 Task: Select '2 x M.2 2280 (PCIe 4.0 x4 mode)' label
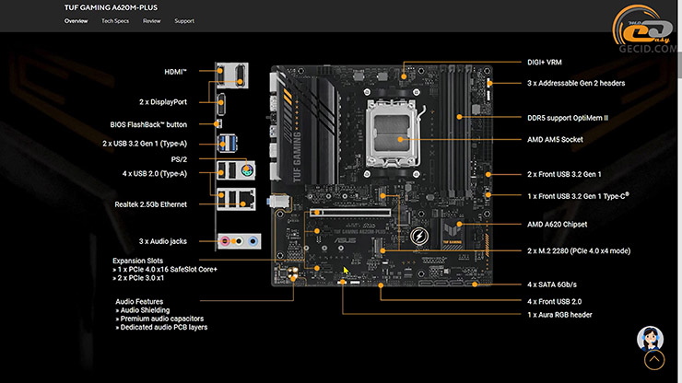pos(579,250)
